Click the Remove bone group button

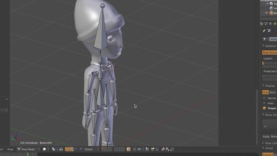[274, 136]
